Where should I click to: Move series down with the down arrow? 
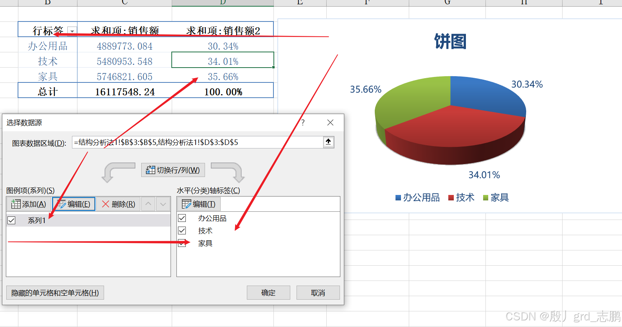[x=163, y=204]
